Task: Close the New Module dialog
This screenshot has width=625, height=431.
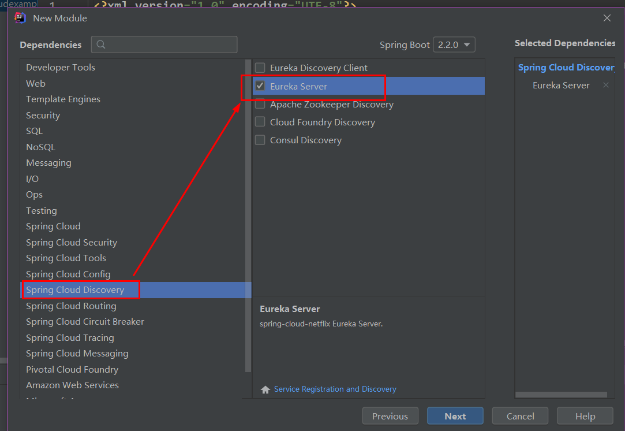Action: pos(607,18)
